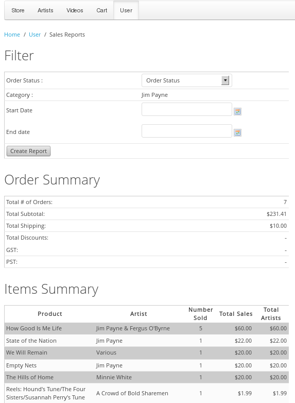Viewport: 295px width, 403px height.
Task: Select product How Good Is Me Life
Action: point(34,328)
